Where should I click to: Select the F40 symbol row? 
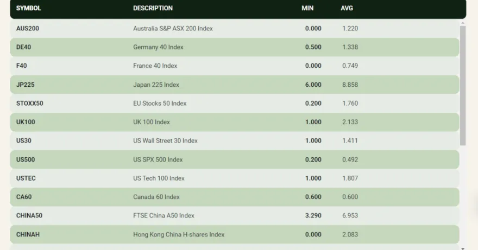click(x=22, y=66)
